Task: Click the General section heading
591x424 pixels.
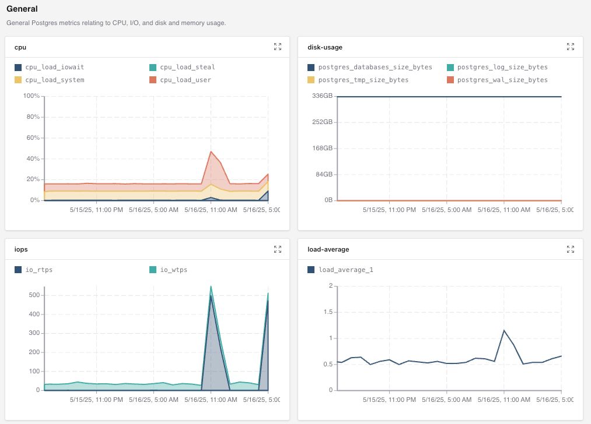Action: (22, 9)
